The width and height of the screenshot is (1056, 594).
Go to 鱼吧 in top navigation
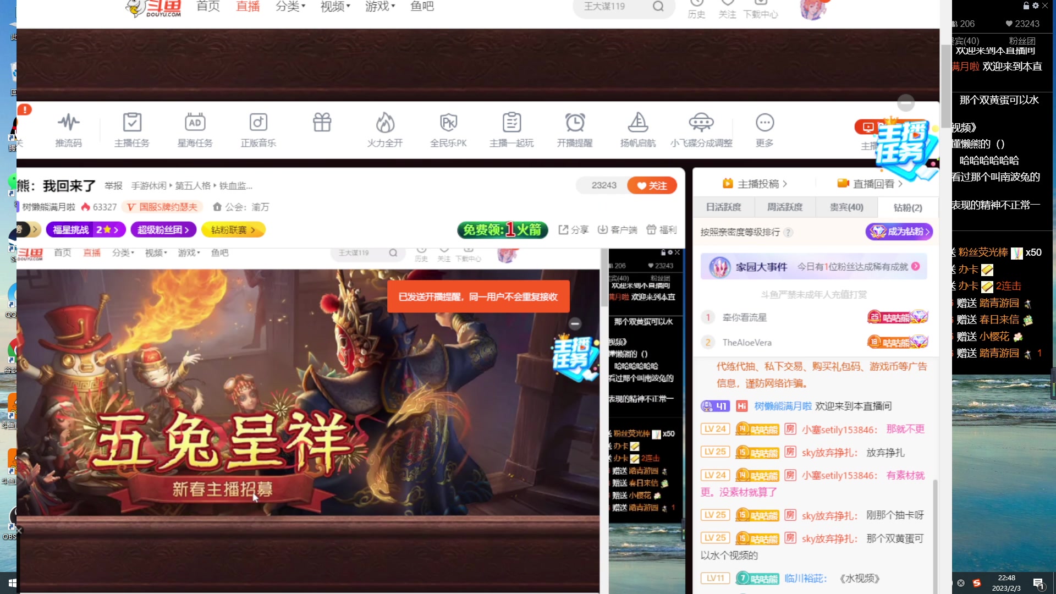422,7
